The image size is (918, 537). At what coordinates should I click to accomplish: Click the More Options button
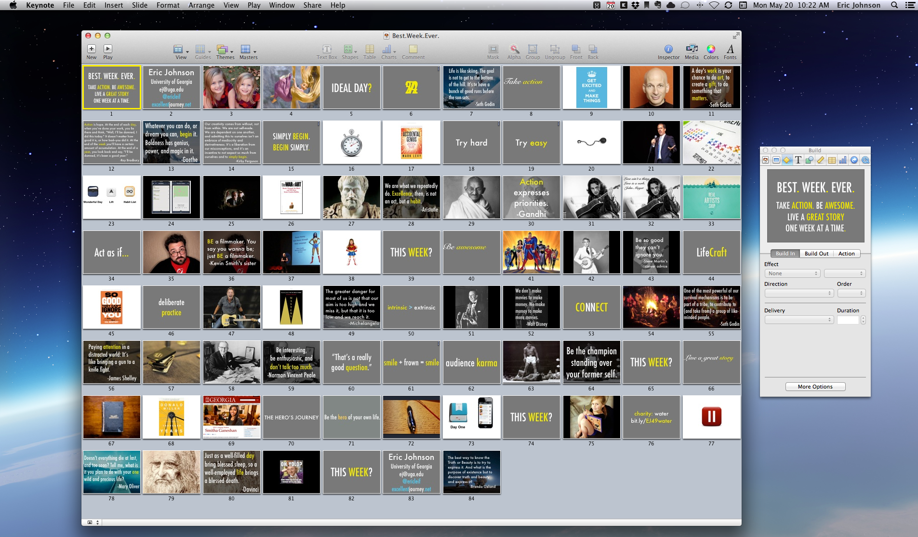(x=815, y=387)
